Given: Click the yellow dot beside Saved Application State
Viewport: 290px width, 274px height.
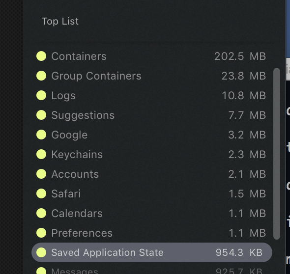Looking at the screenshot, I should tap(41, 252).
